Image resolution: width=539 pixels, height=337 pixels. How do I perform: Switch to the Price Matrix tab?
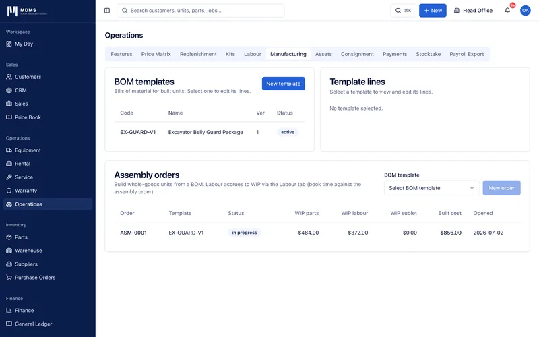click(x=156, y=54)
